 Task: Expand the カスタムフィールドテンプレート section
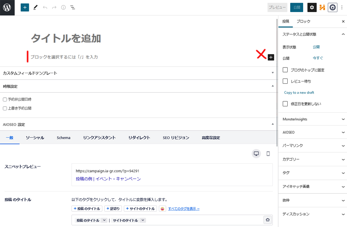coord(138,73)
